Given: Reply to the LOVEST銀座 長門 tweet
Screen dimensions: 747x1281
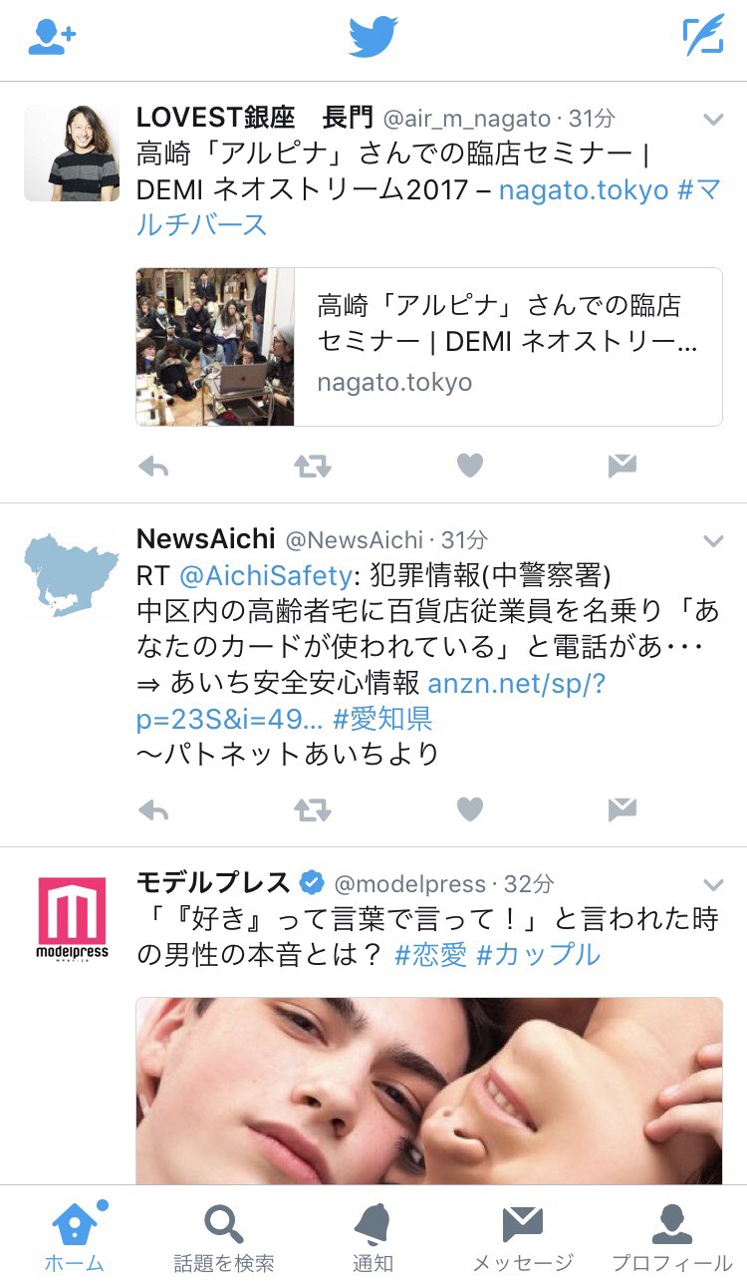Looking at the screenshot, I should click(153, 466).
